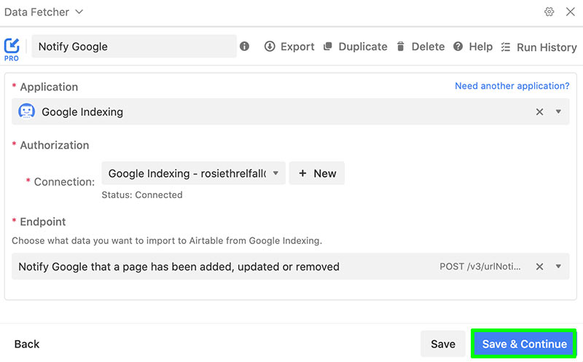Click the Google Indexing robot icon
The width and height of the screenshot is (583, 362).
tap(26, 111)
